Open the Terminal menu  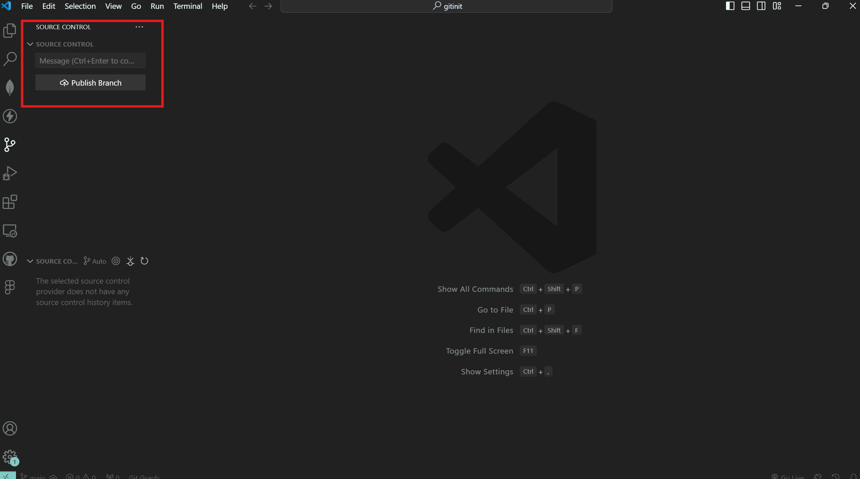tap(187, 6)
